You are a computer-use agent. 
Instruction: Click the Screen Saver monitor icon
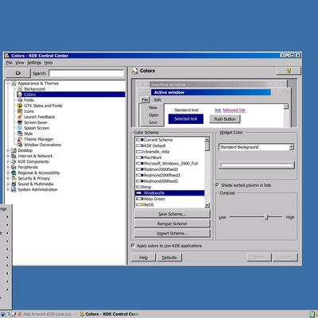(x=20, y=122)
